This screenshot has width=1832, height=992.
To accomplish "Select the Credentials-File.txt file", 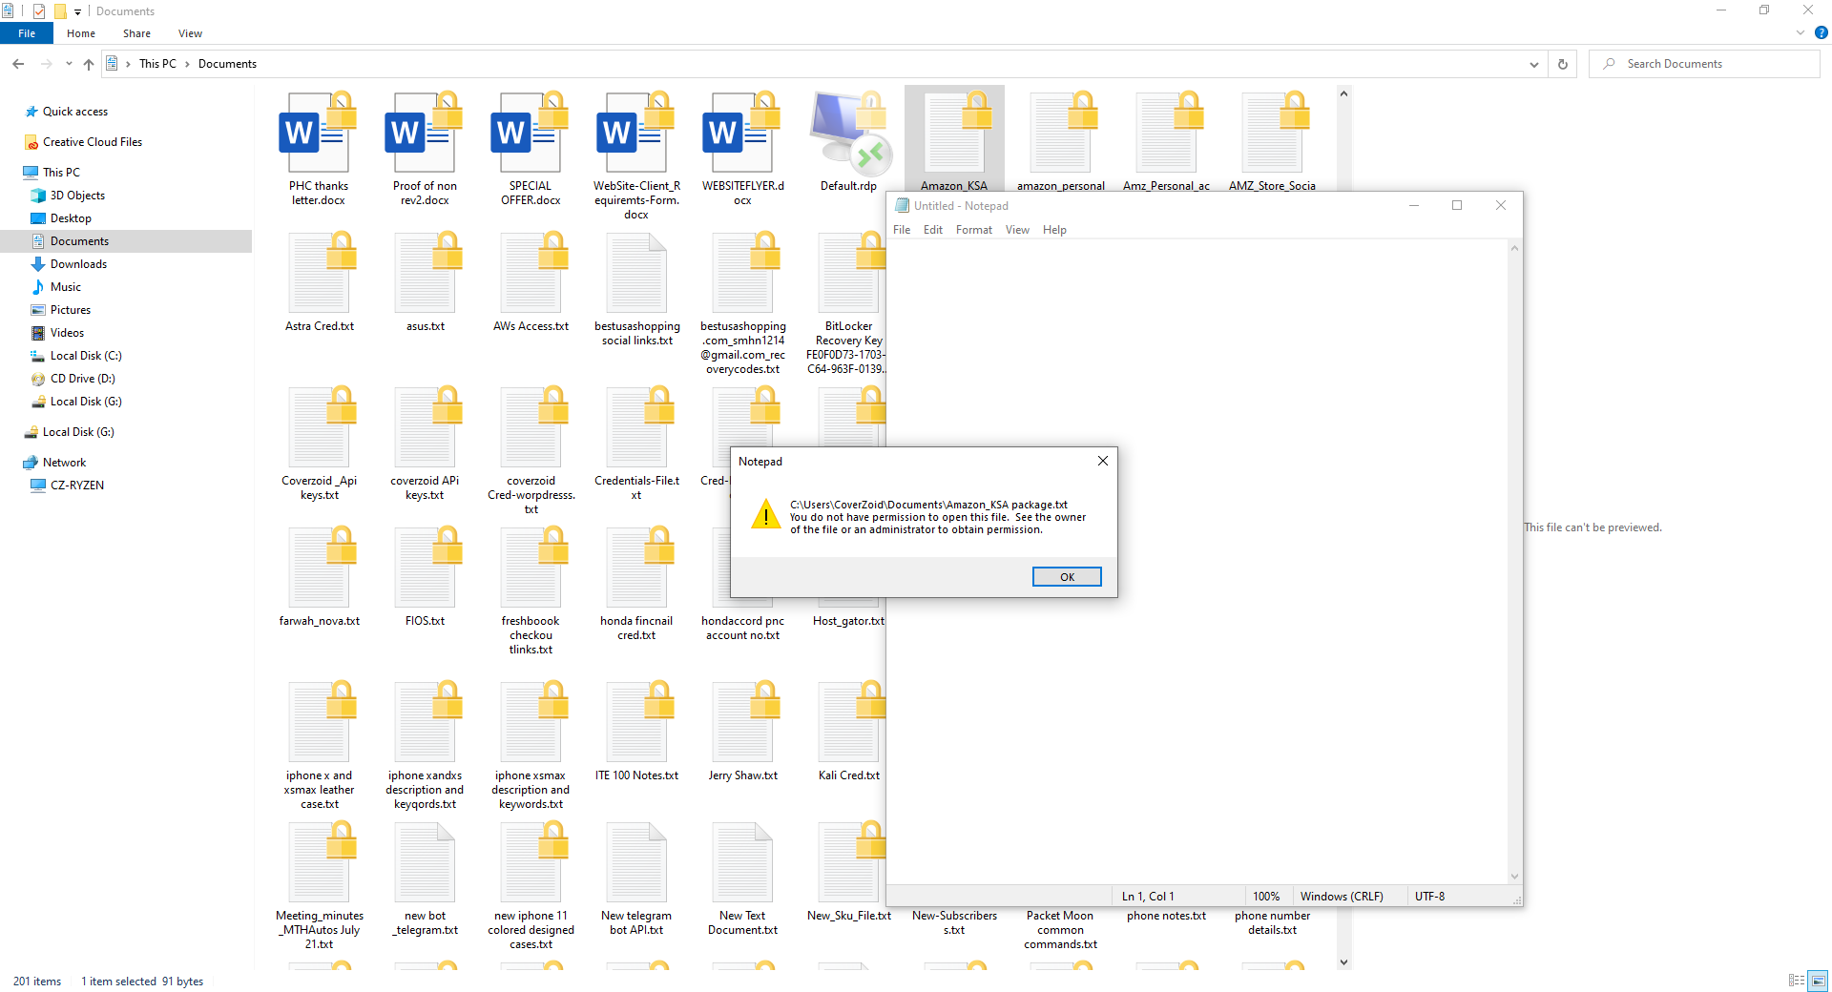I will 636,444.
